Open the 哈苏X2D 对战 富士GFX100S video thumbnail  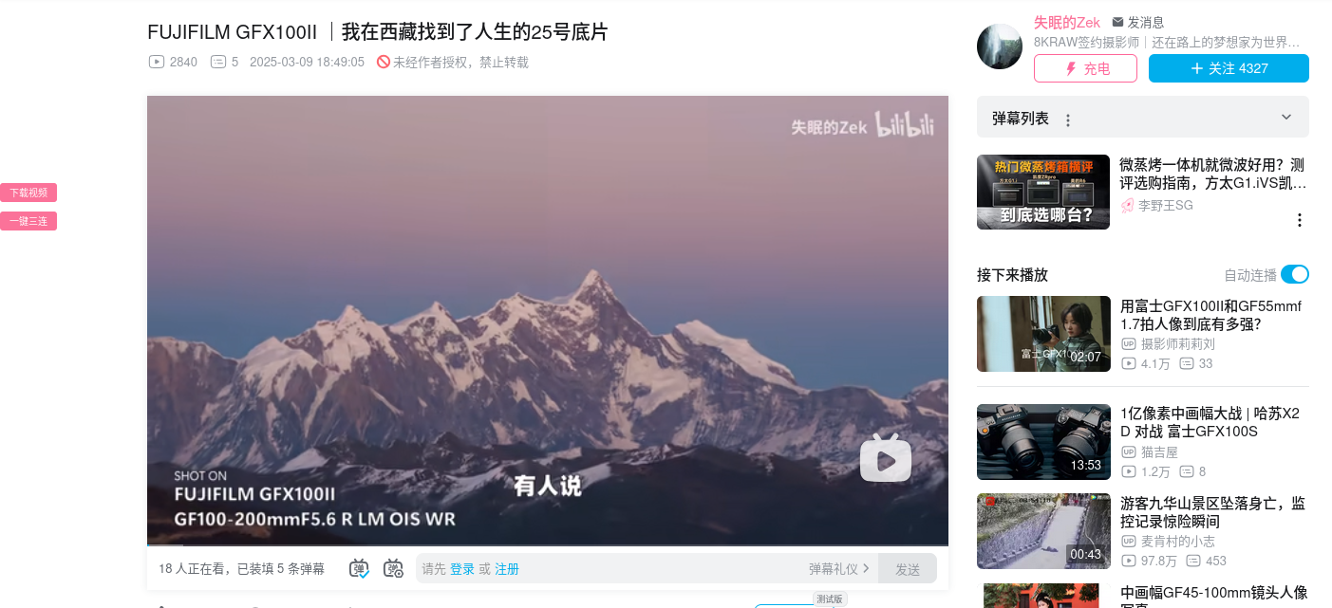click(1043, 442)
